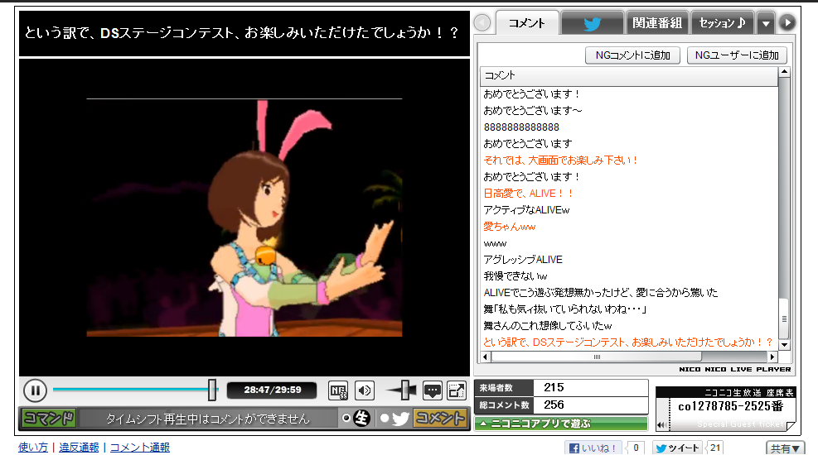Click horizontal scrollbar left arrow
This screenshot has width=818, height=455.
[x=486, y=357]
